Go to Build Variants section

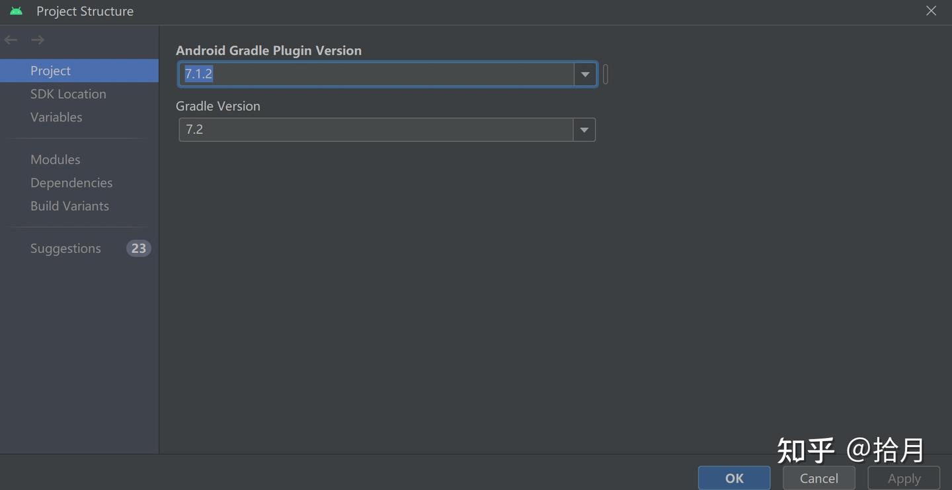pos(69,205)
